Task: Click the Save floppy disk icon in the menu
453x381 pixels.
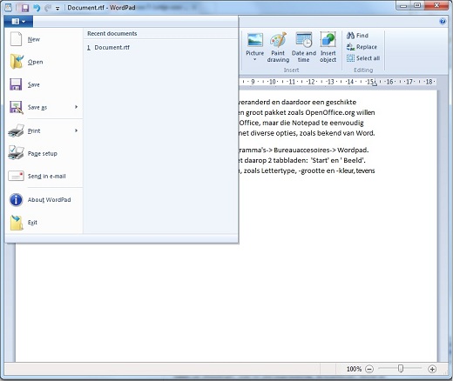Action: click(x=16, y=84)
